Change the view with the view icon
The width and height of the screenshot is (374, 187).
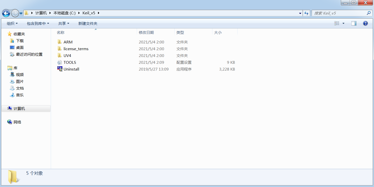pos(337,23)
